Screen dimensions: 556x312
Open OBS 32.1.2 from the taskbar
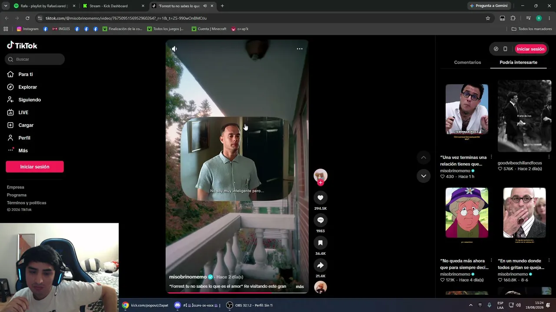coord(249,305)
